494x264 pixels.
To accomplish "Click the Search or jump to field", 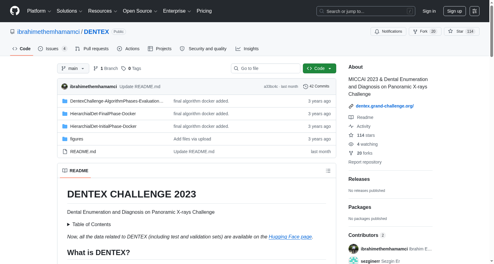I will pos(366,11).
